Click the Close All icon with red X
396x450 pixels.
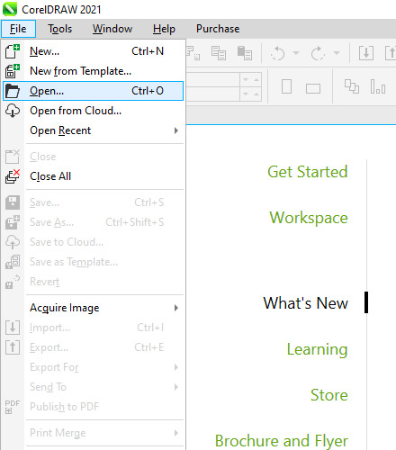click(x=13, y=176)
